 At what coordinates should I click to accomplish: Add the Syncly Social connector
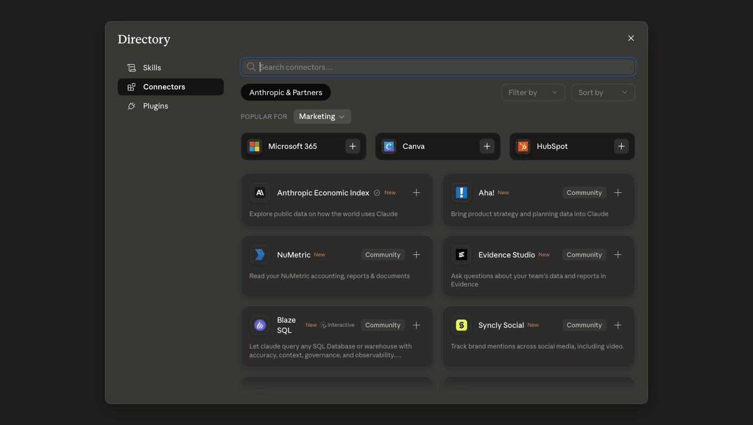click(618, 325)
